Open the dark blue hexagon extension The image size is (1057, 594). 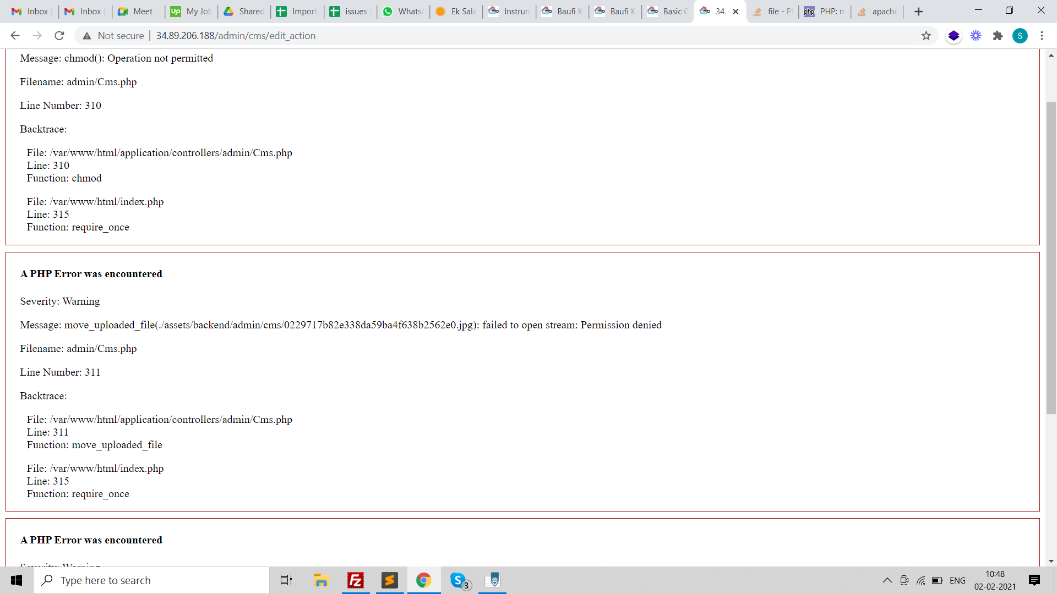coord(954,36)
